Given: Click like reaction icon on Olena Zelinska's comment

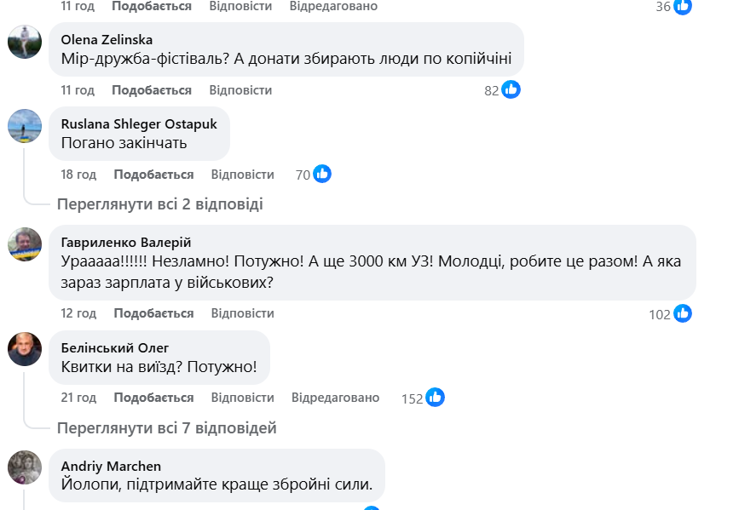Looking at the screenshot, I should point(511,89).
